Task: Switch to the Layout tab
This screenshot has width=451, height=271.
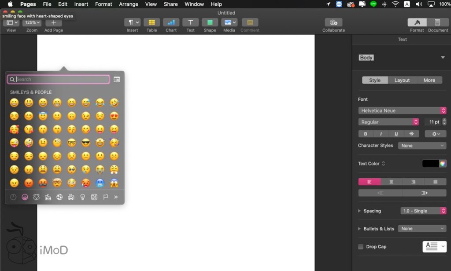Action: pos(402,80)
